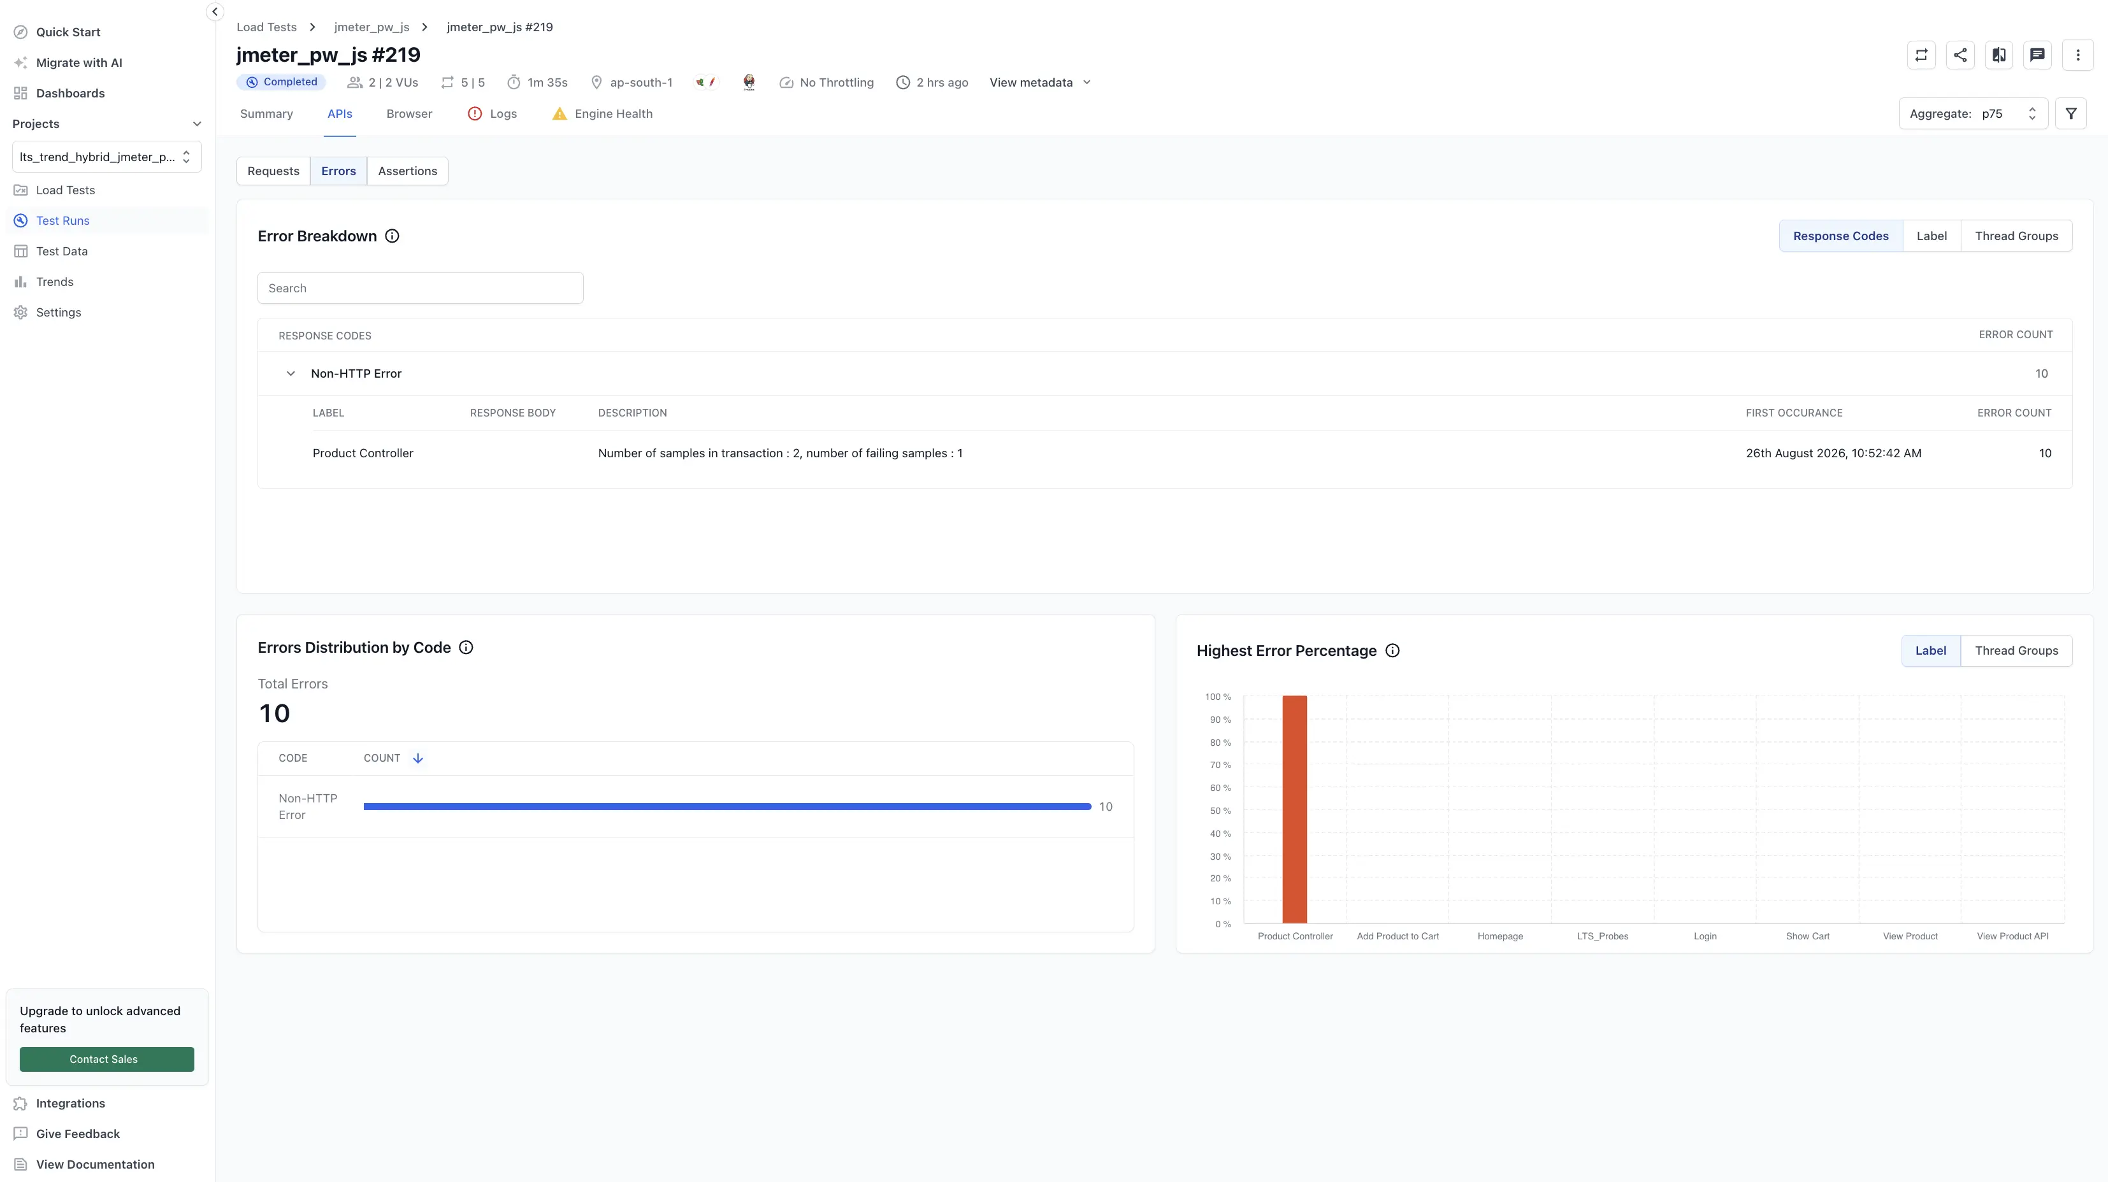Click the sort arrow next to COUNT

417,759
